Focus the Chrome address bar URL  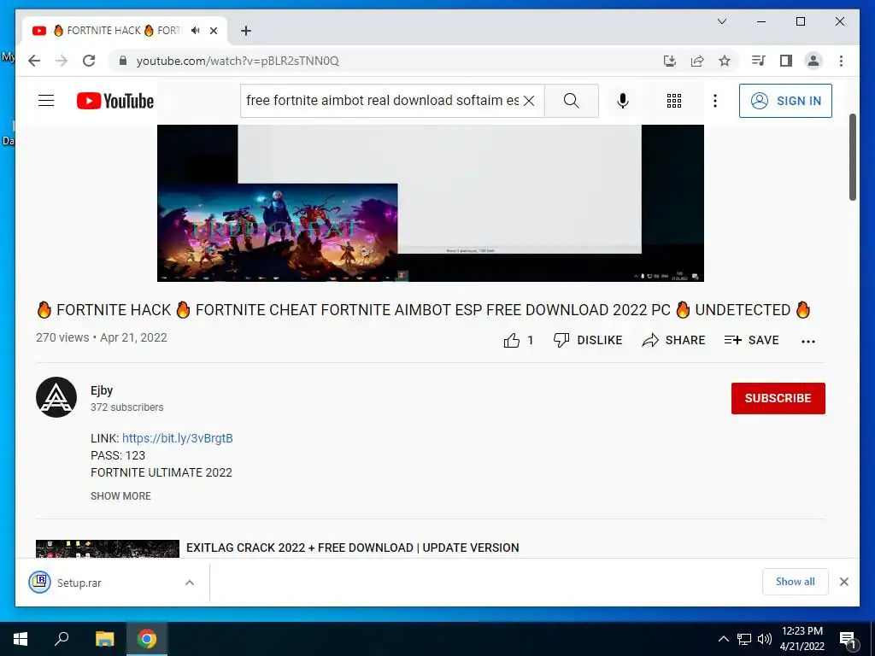tap(238, 61)
